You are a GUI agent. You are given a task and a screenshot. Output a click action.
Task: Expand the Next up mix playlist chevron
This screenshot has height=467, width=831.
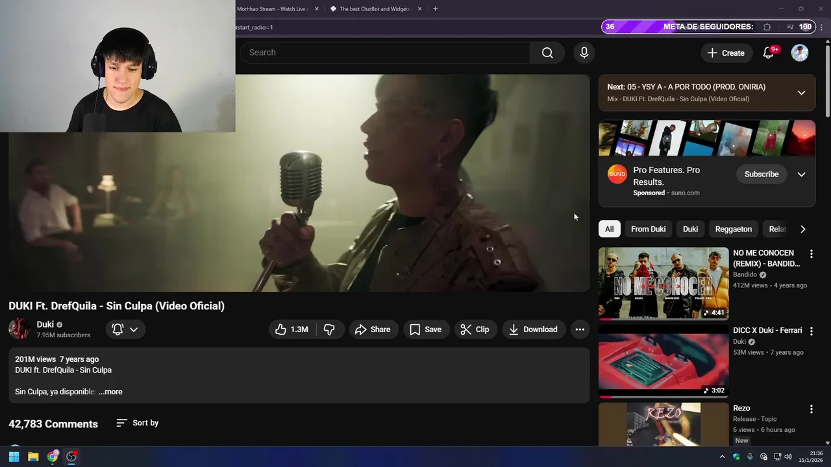802,93
